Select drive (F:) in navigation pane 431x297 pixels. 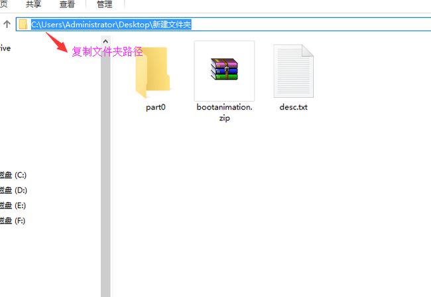pos(13,221)
